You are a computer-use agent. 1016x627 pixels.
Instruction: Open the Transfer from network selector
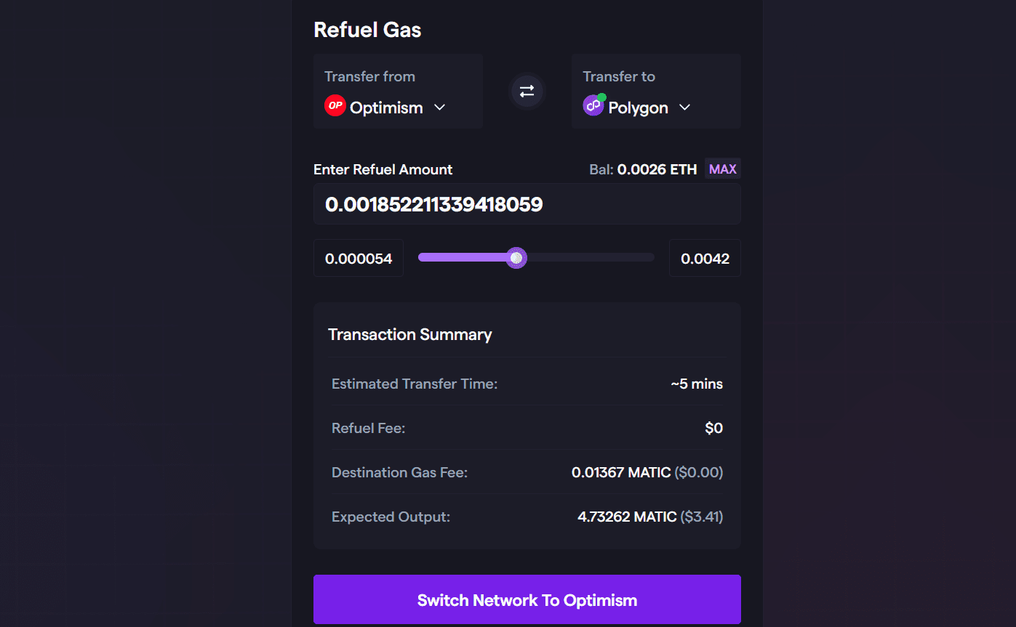[x=398, y=92]
